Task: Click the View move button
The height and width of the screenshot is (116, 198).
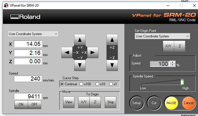Action: (69, 102)
